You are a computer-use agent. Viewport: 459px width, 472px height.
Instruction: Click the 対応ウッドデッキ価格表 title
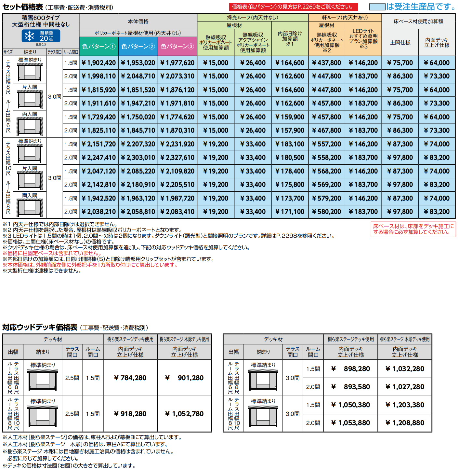click(x=40, y=327)
